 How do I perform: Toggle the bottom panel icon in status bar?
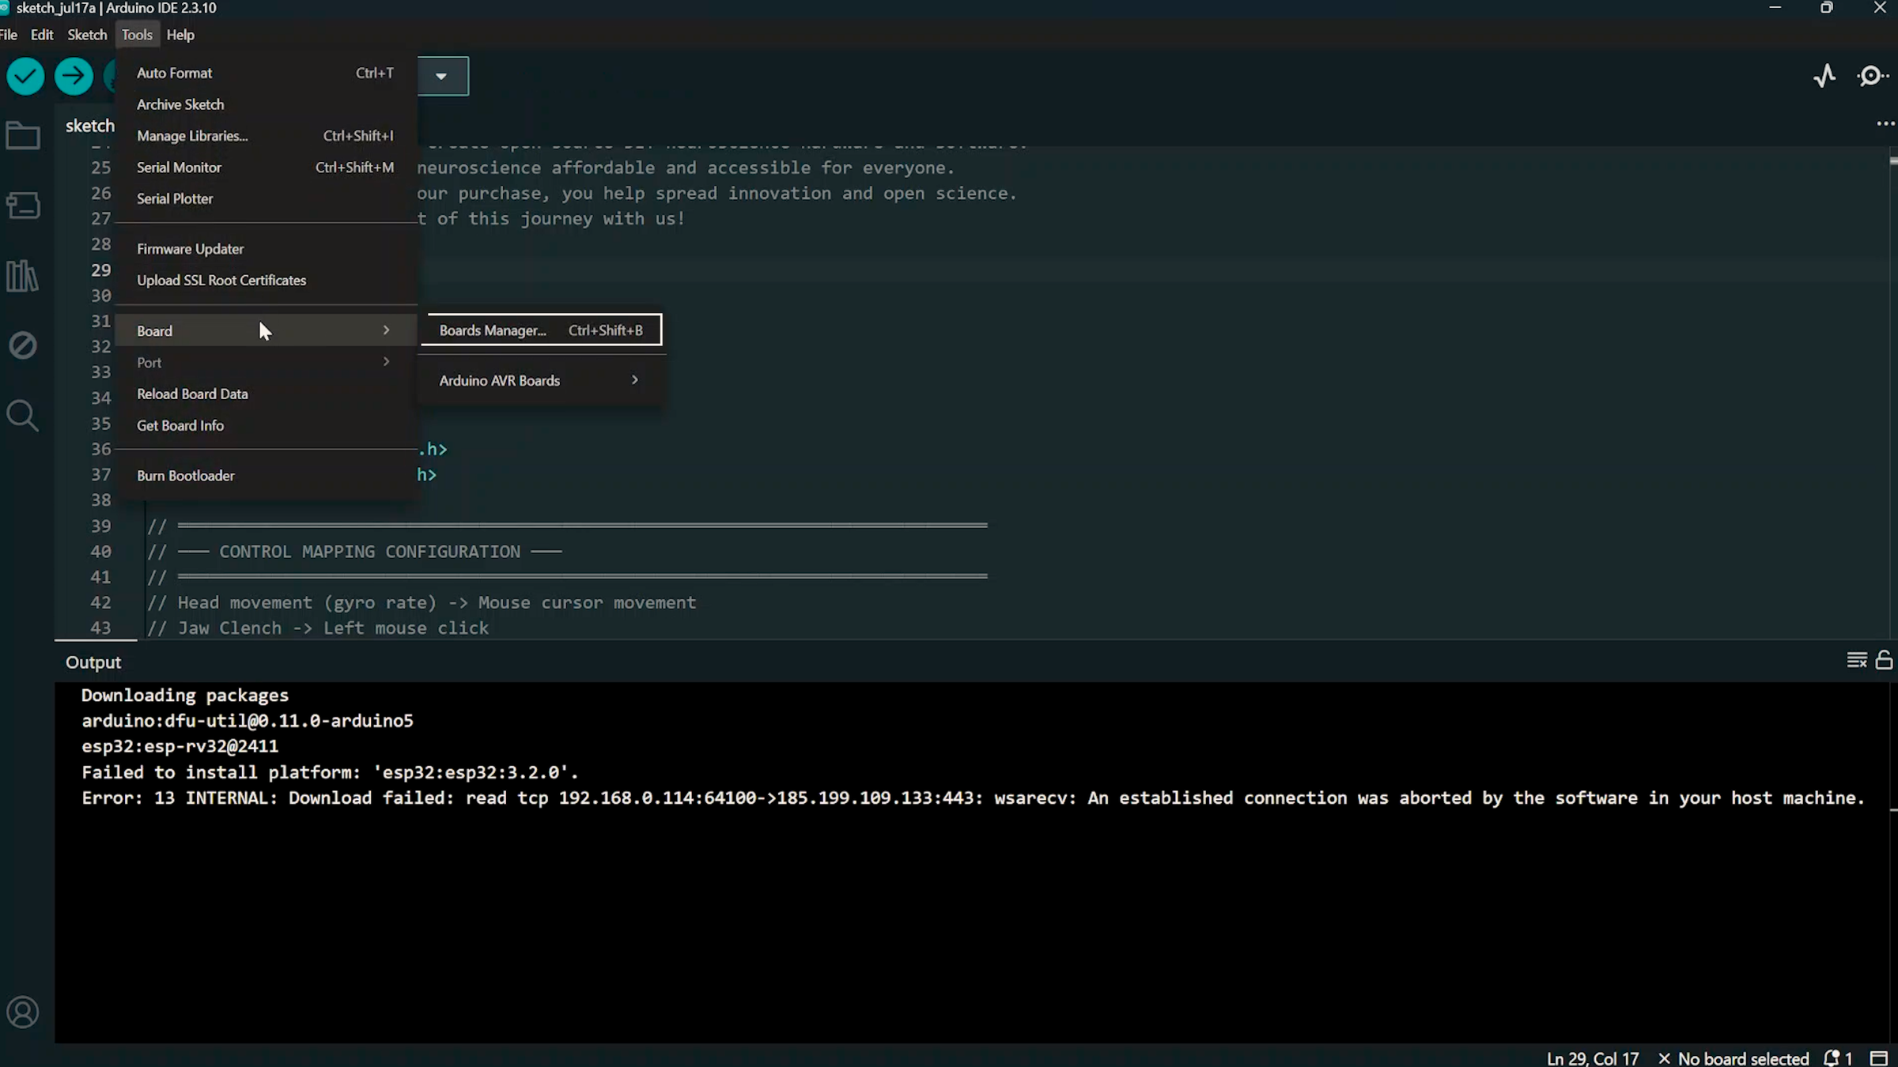tap(1879, 1058)
